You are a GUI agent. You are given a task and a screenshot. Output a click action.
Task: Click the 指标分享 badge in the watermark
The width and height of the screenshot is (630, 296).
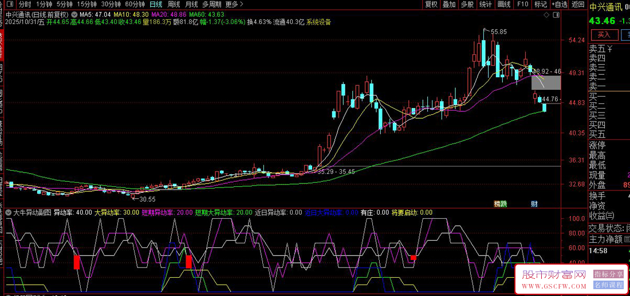[x=608, y=274]
